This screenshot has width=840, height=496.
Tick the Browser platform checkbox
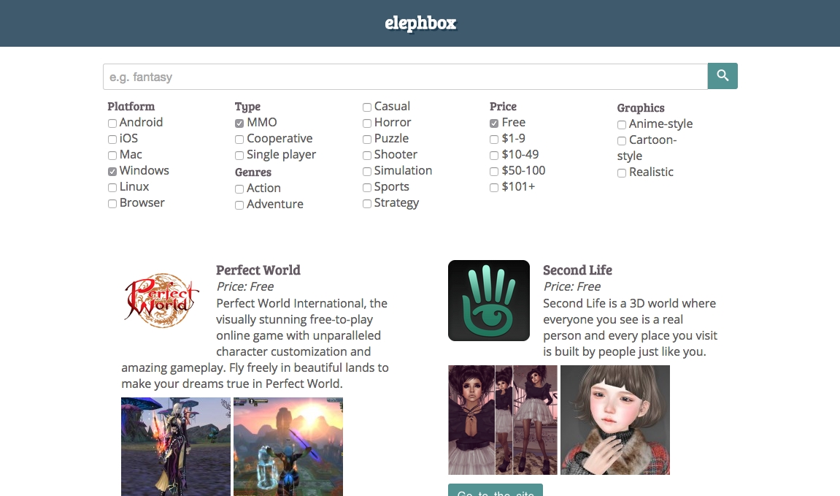[x=112, y=204]
